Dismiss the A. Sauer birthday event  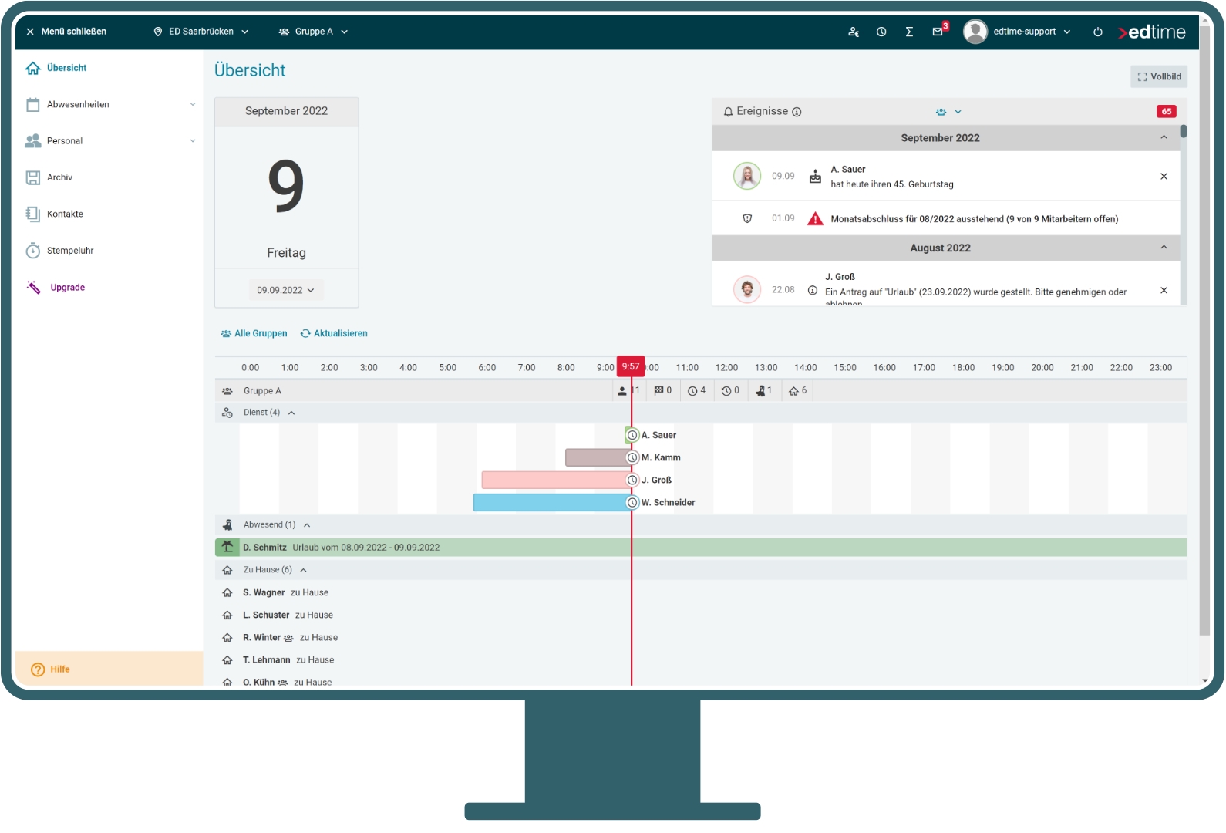click(x=1164, y=177)
